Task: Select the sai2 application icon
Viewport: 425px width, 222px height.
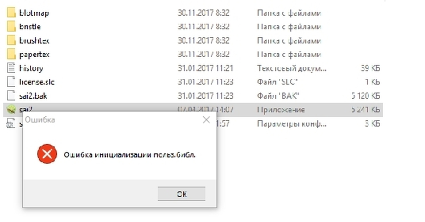Action: point(11,110)
